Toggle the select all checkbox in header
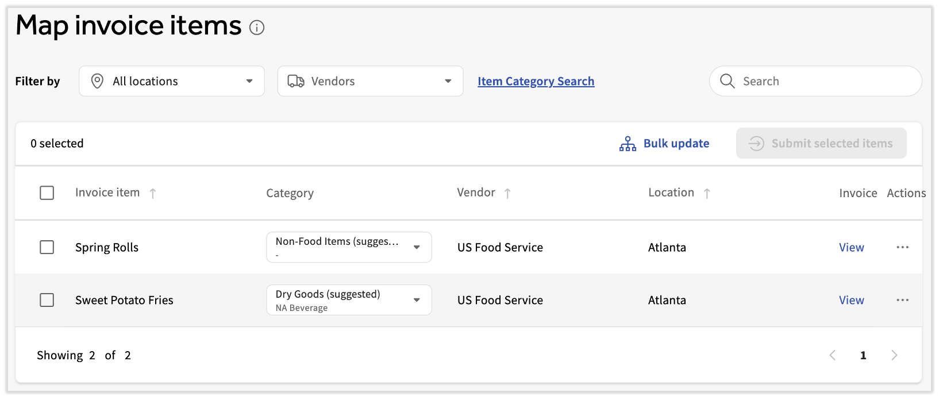939x400 pixels. 47,193
